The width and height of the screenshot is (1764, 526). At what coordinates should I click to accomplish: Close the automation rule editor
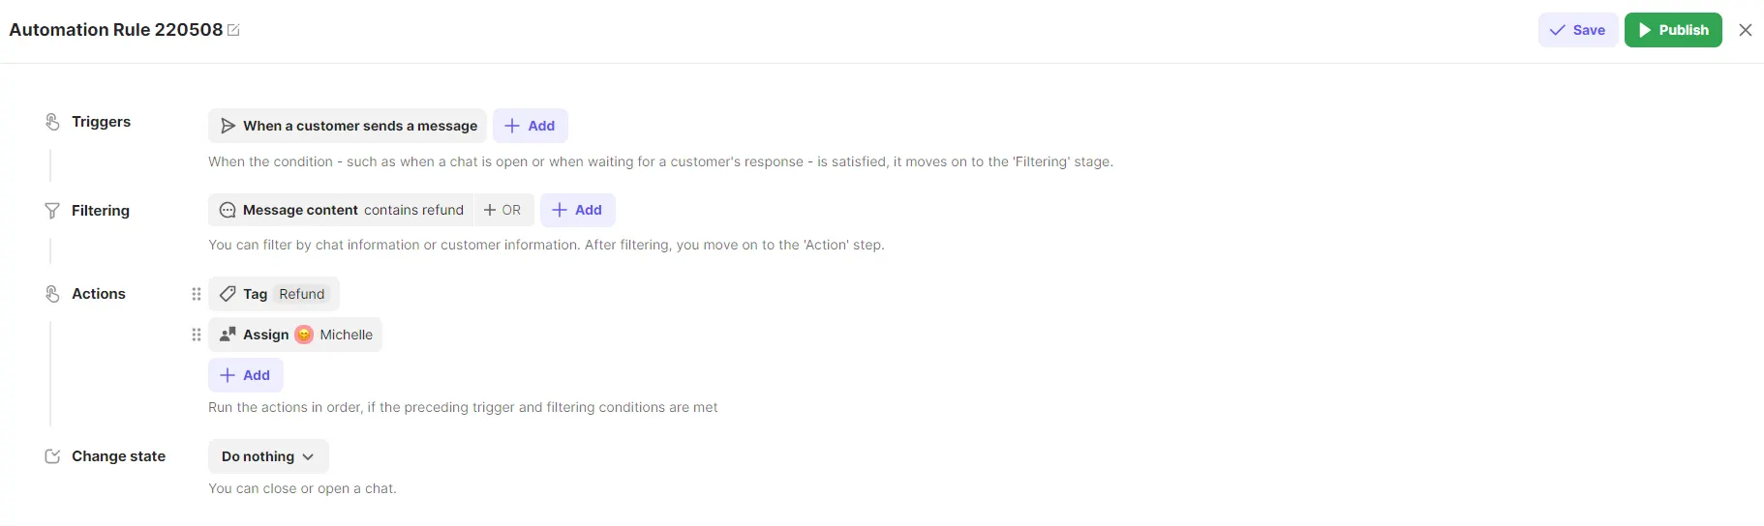click(x=1745, y=30)
